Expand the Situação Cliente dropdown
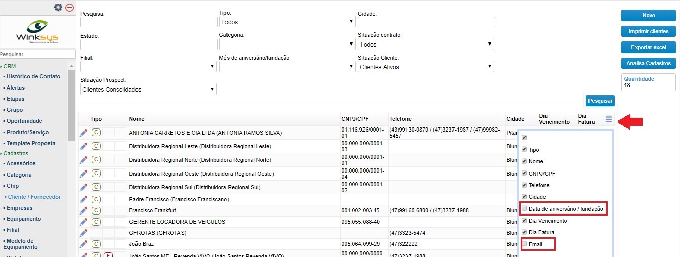 pos(426,67)
